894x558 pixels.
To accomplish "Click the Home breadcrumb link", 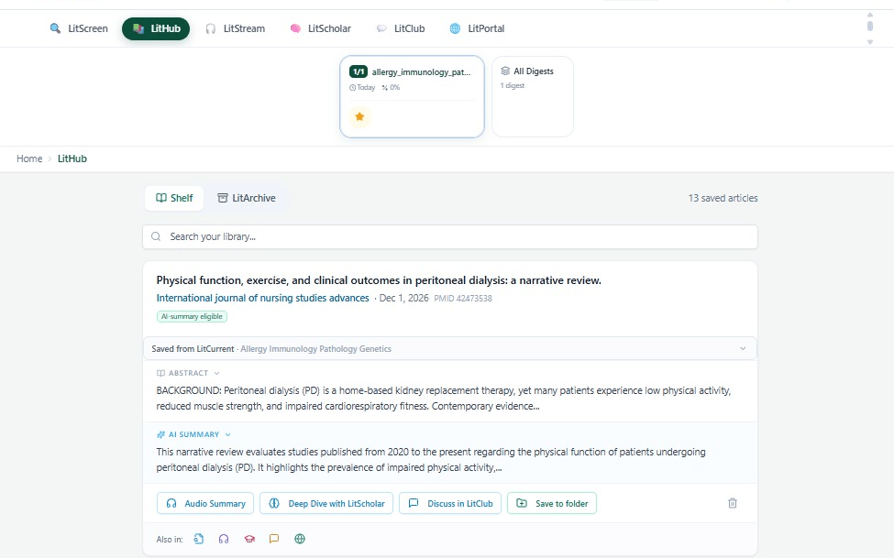I will tap(29, 159).
